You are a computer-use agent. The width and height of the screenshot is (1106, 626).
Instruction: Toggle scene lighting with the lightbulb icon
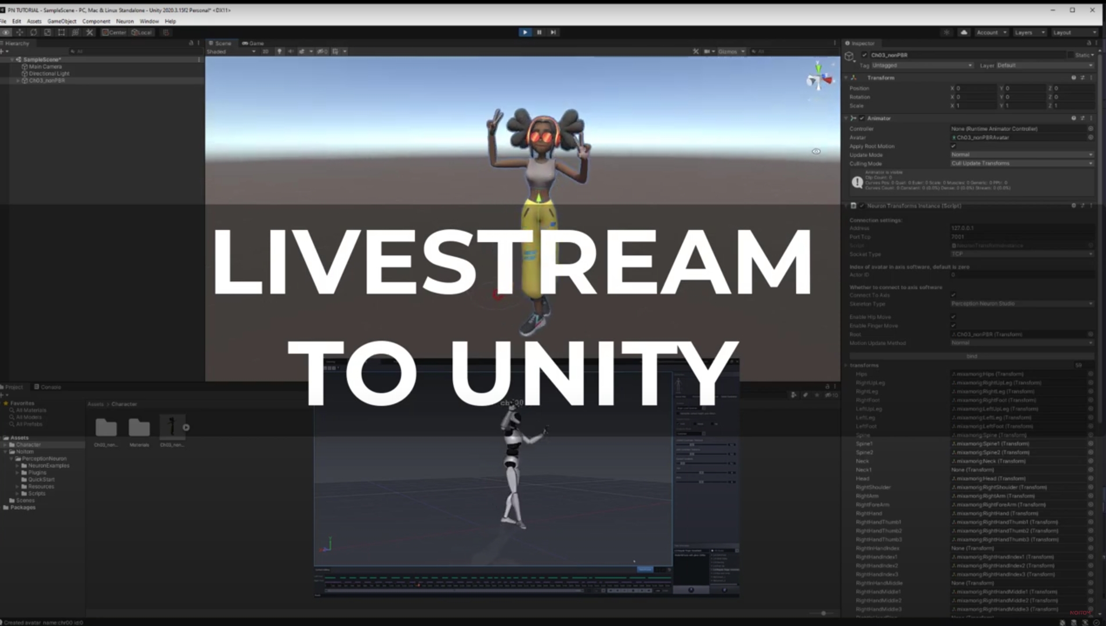pyautogui.click(x=279, y=52)
